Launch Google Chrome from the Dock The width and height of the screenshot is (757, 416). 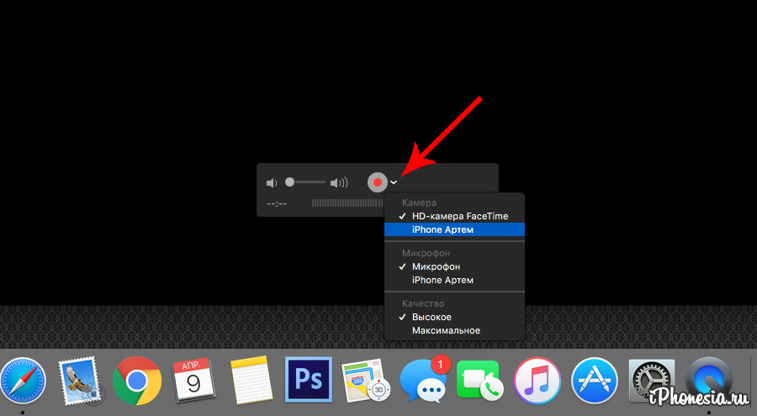[x=137, y=382]
